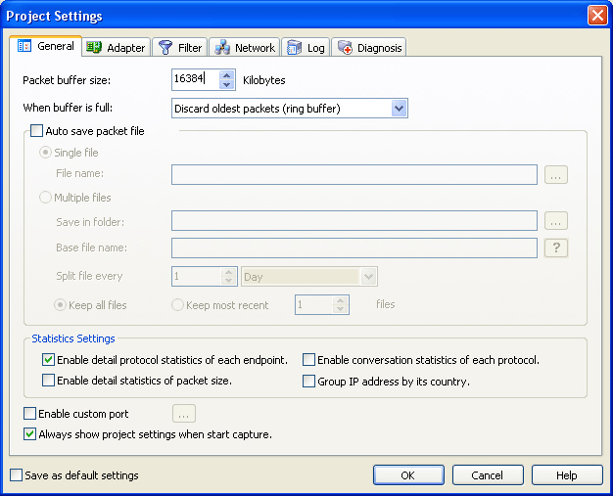Increase packet buffer size with up arrow
This screenshot has width=613, height=496.
(x=227, y=75)
